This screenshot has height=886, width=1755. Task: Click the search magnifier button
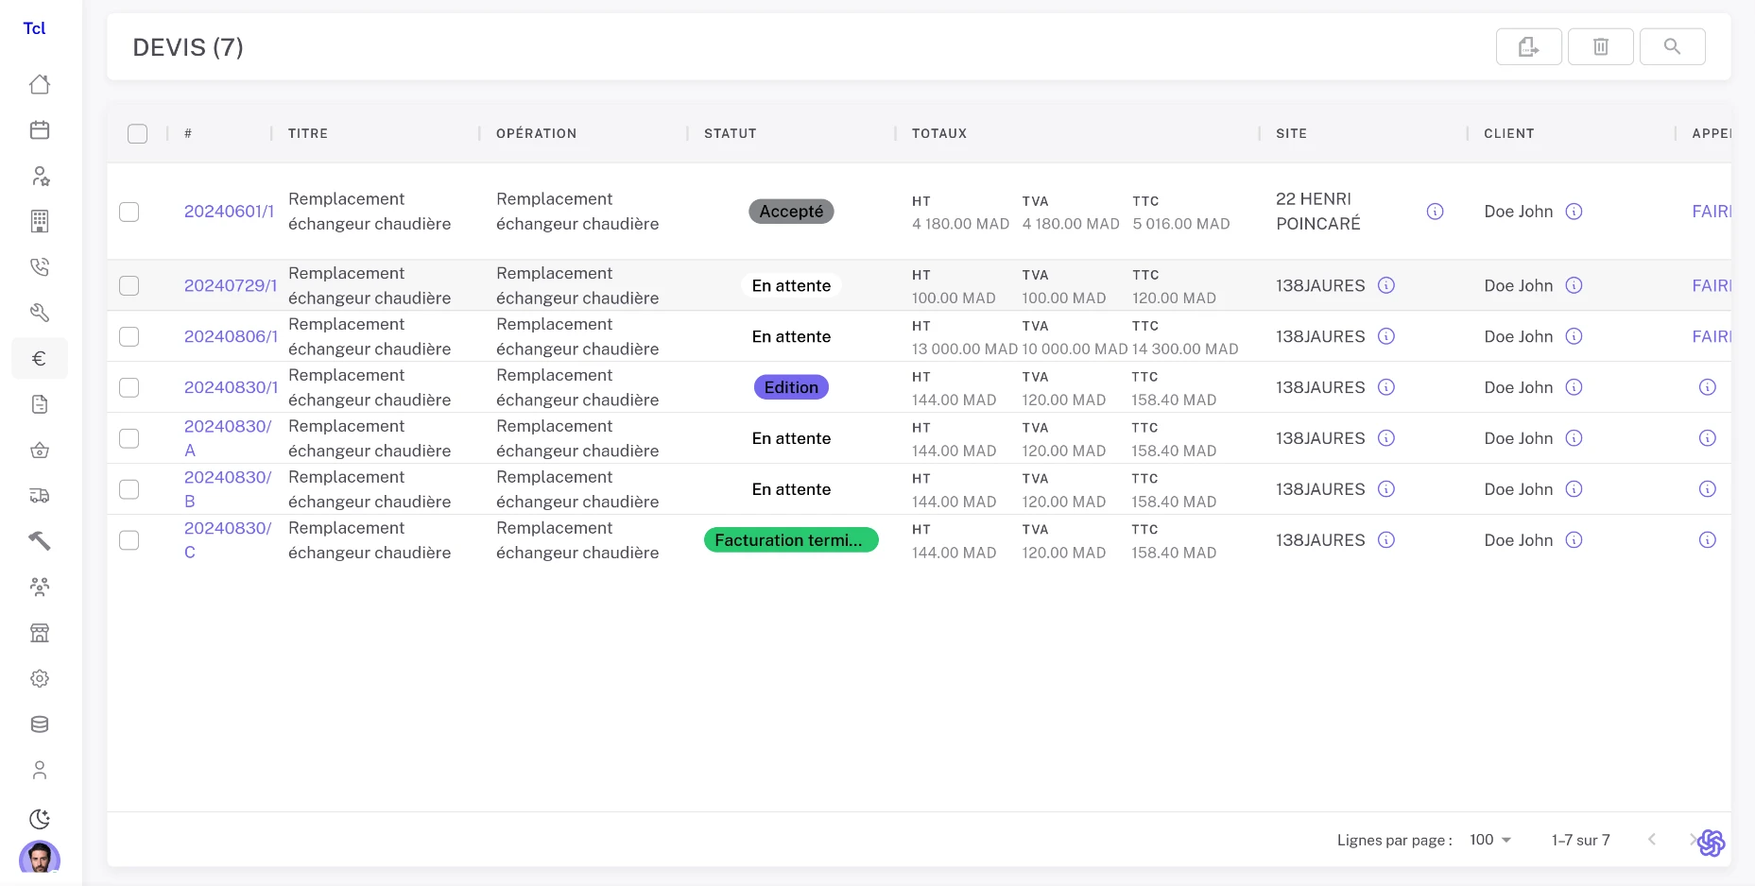click(1672, 46)
